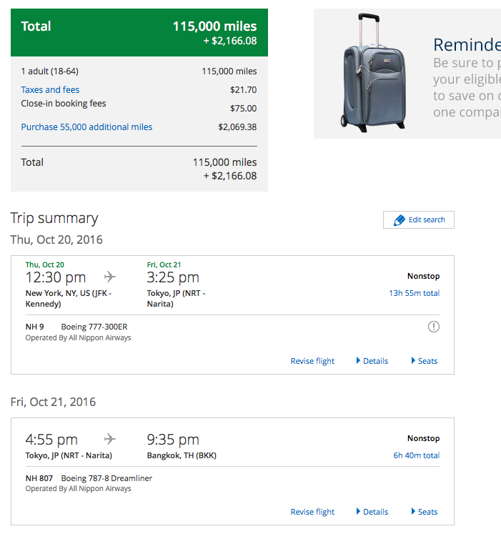Expand Seats for flight NH 9
The height and width of the screenshot is (544, 501).
coord(424,361)
